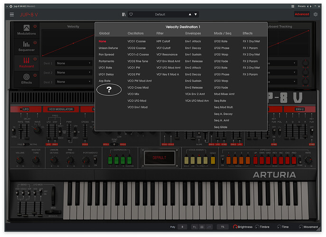Expand the Dest 1 dropdown
The height and width of the screenshot is (237, 326).
[x=74, y=63]
